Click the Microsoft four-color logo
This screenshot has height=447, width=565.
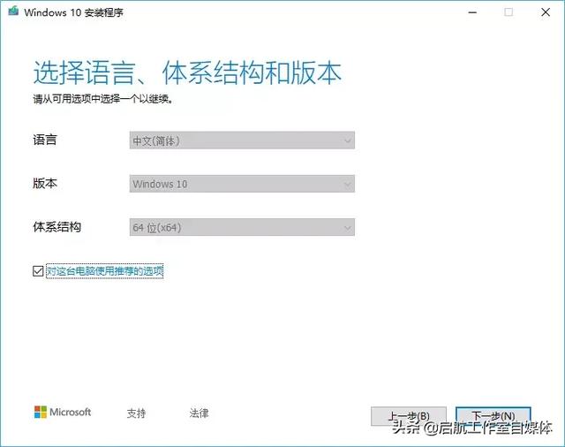pyautogui.click(x=41, y=412)
